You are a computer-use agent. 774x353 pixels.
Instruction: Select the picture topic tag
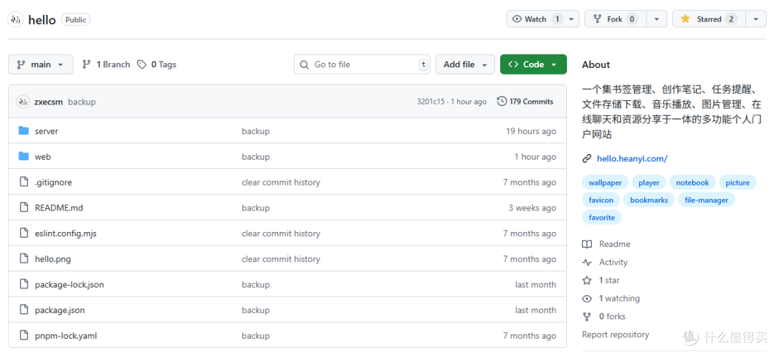click(x=737, y=183)
